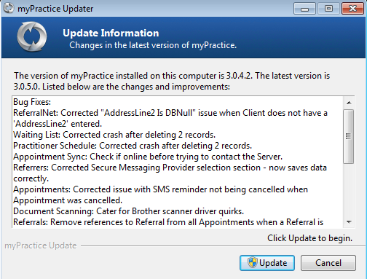Click the "Bug Fixes:" line in changelog
Image resolution: width=367 pixels, height=279 pixels.
pyautogui.click(x=32, y=102)
